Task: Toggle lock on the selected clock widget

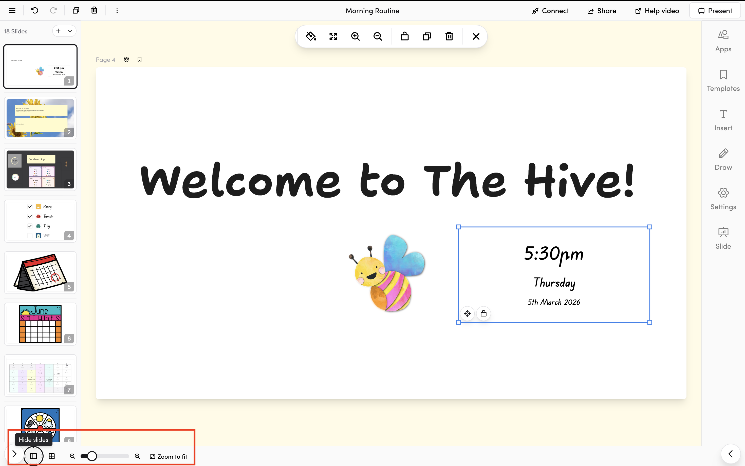Action: (x=483, y=313)
